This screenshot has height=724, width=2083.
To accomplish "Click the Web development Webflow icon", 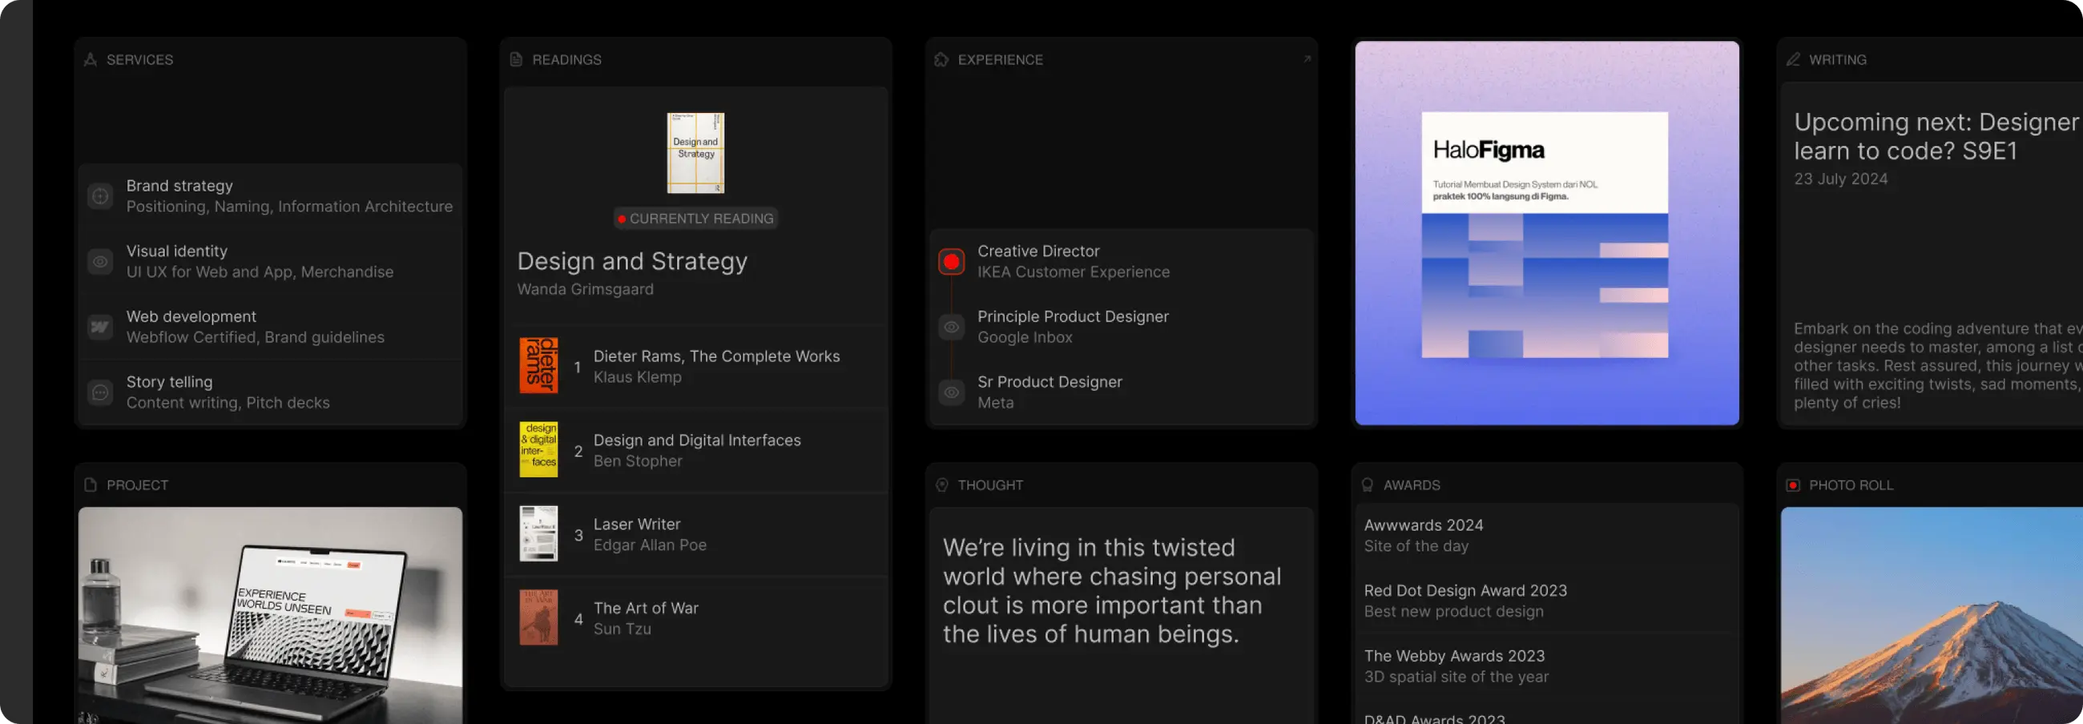I will (100, 328).
